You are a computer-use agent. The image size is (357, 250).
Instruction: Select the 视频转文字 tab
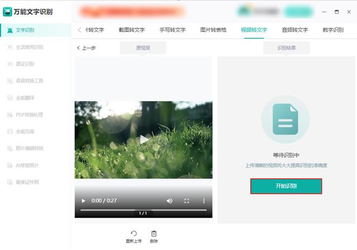click(x=254, y=30)
